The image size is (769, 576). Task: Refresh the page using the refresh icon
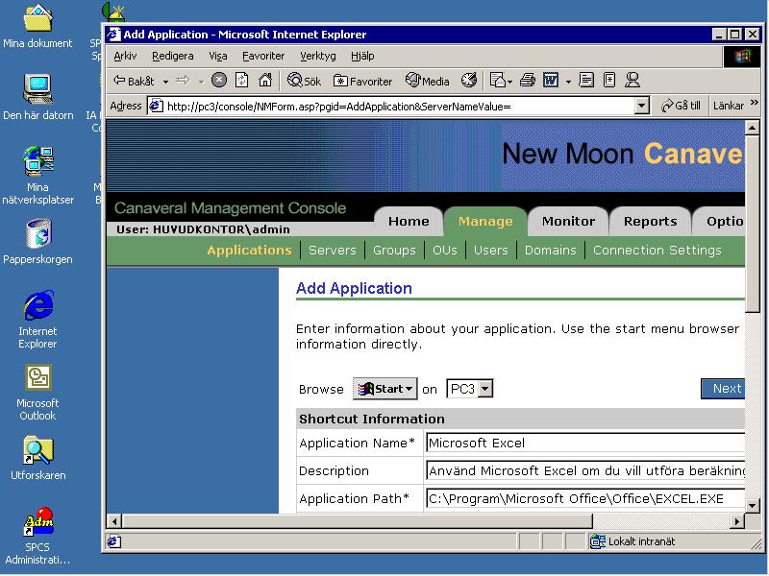coord(242,81)
